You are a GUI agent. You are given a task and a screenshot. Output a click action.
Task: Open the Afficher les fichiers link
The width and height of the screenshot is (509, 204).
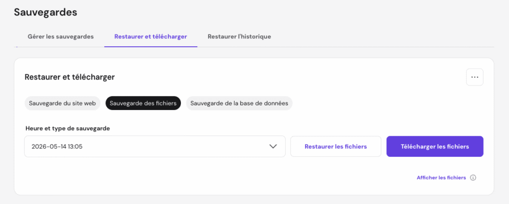point(441,178)
